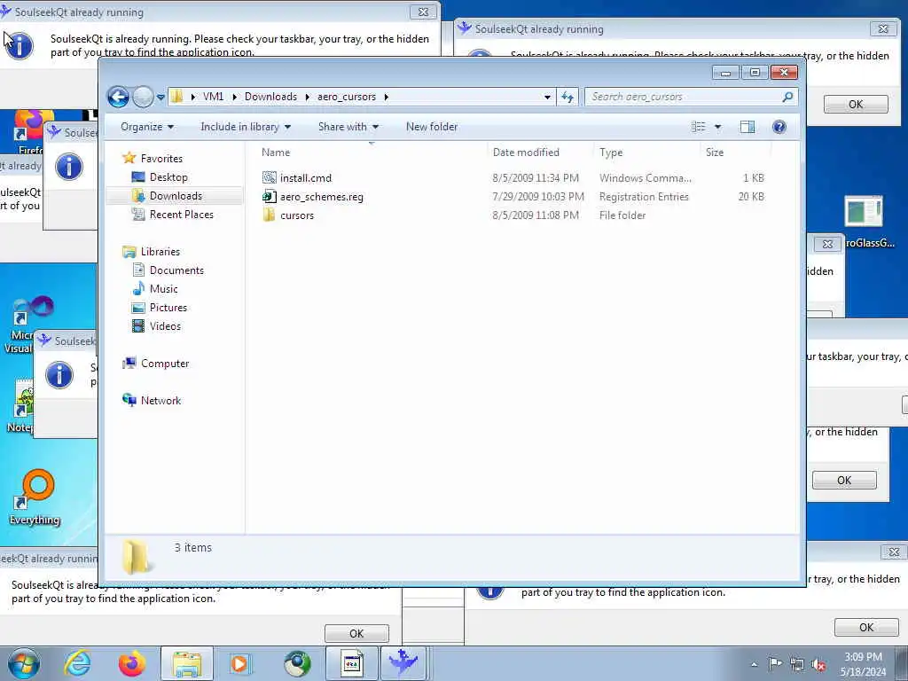The height and width of the screenshot is (681, 908).
Task: Select Favorites in the navigation pane
Action: [161, 159]
